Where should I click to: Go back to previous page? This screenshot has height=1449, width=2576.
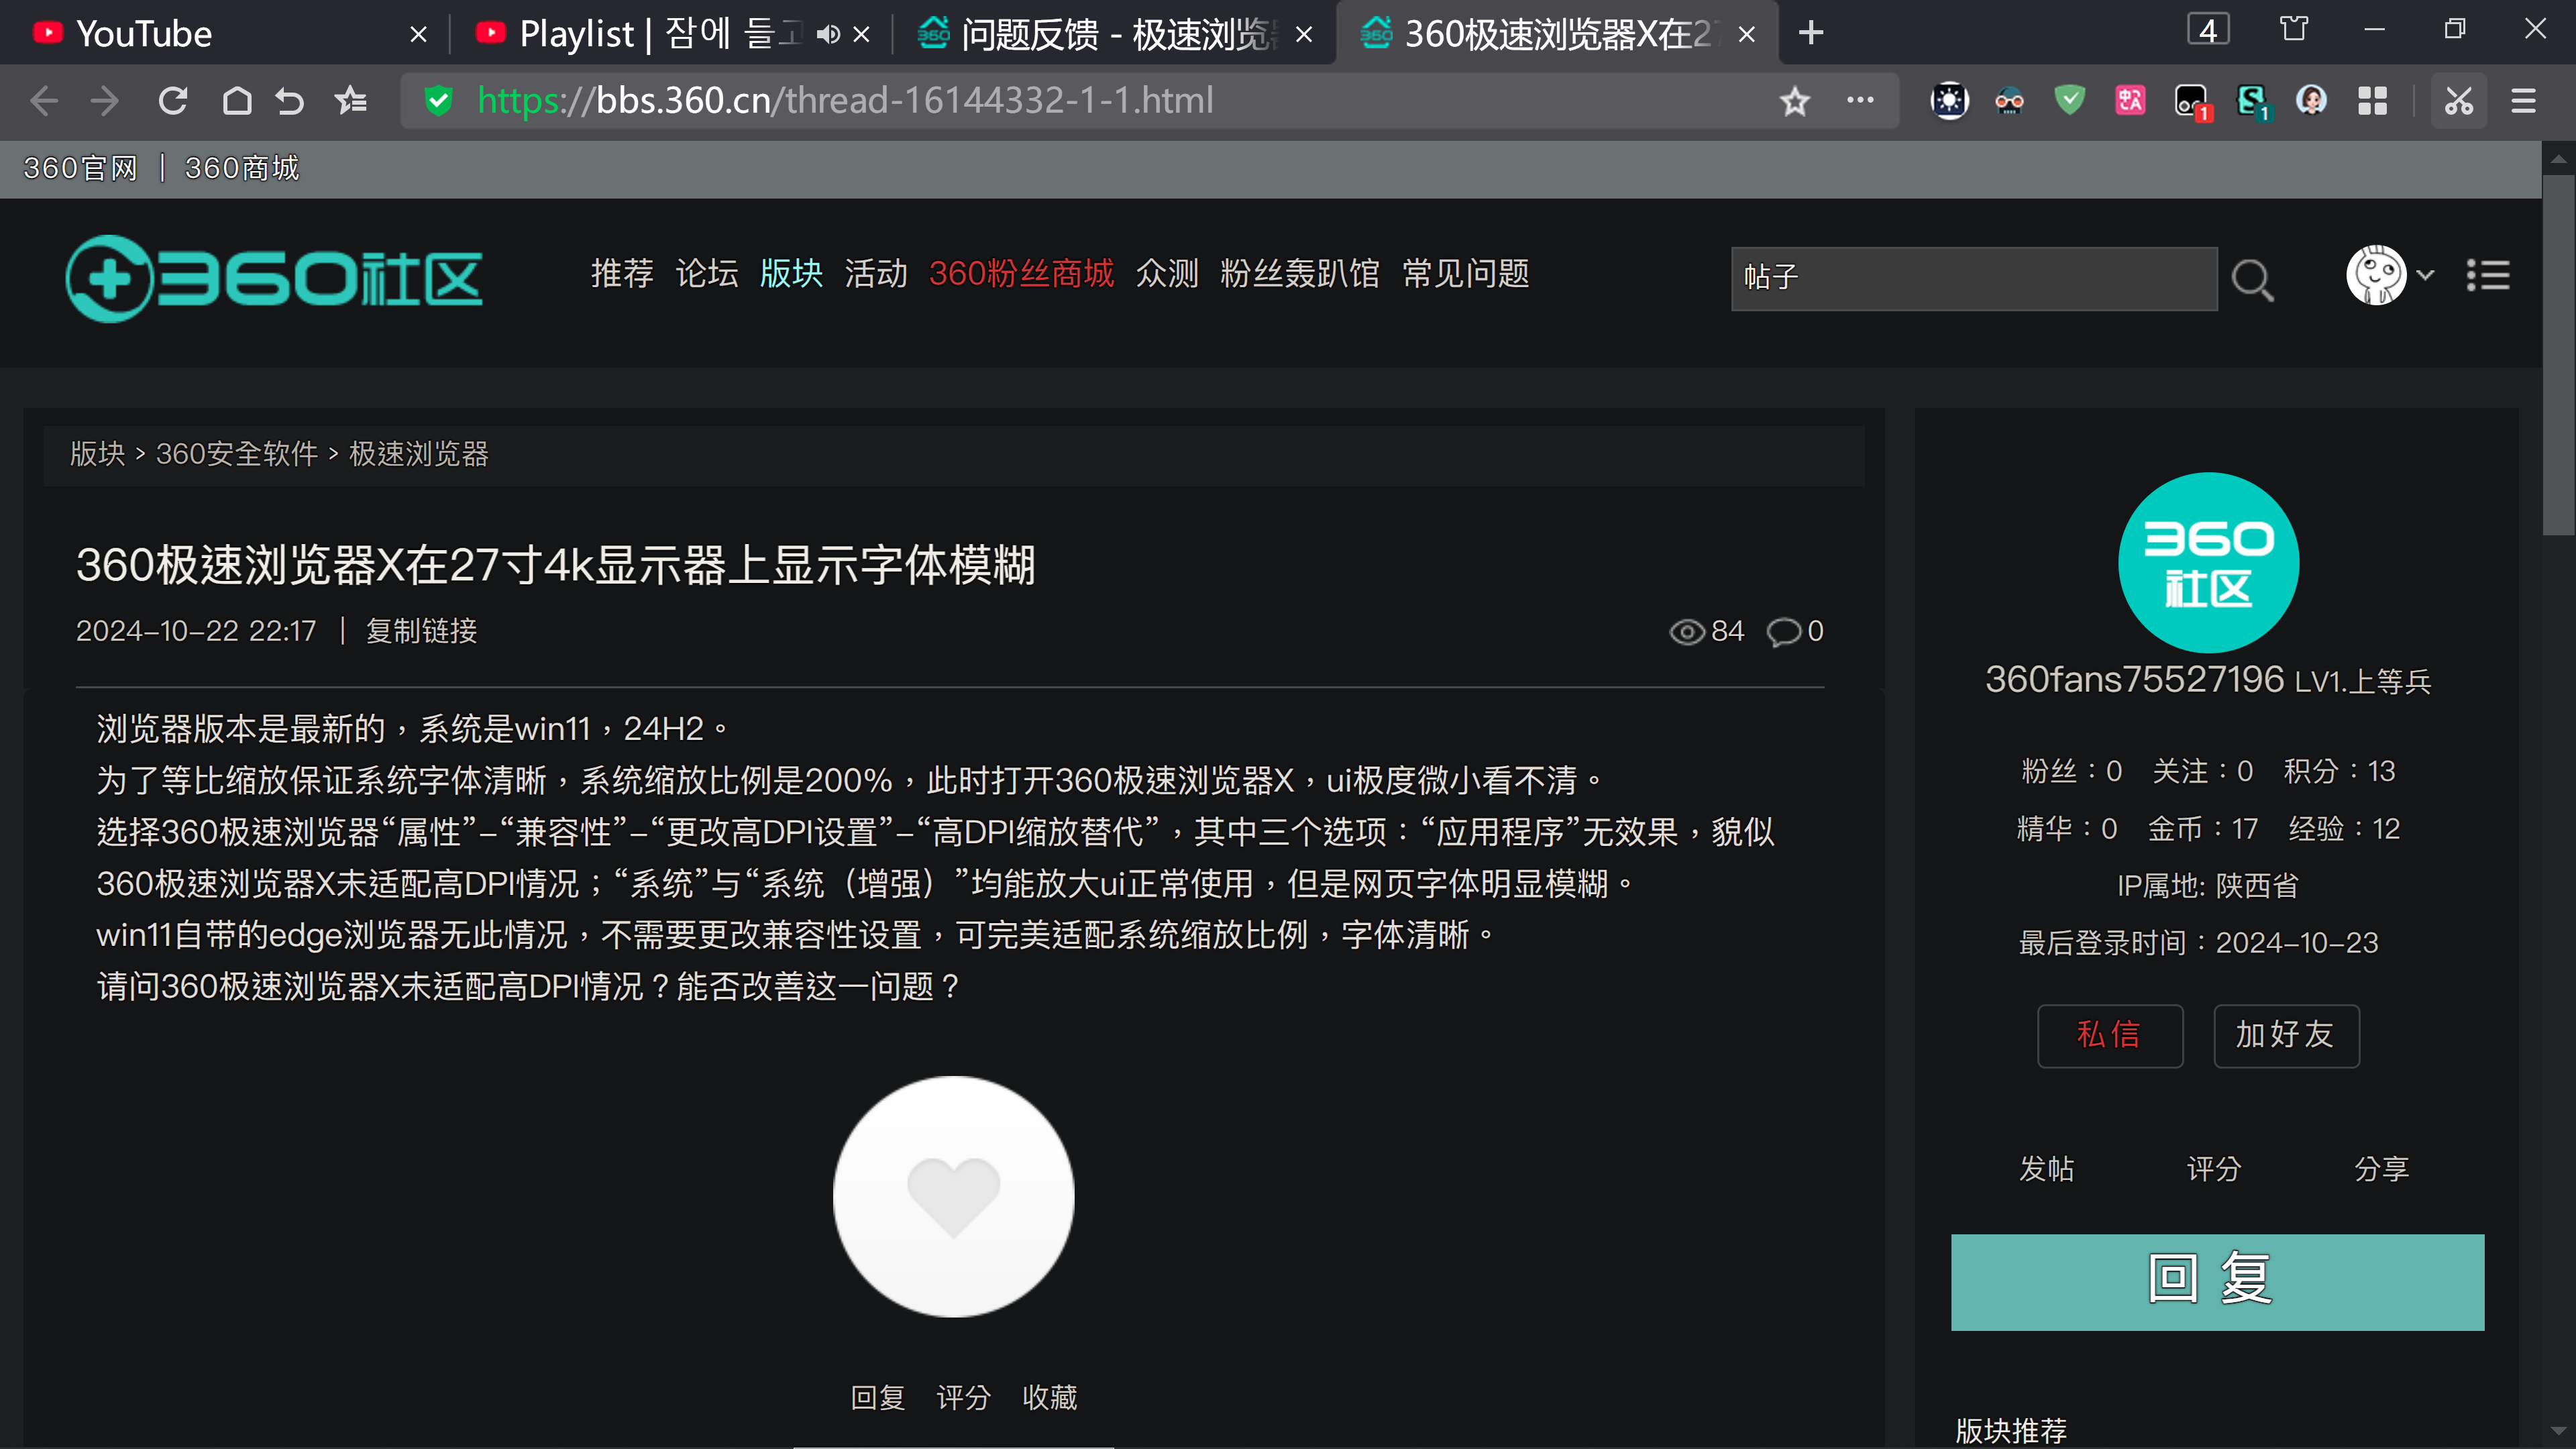click(44, 101)
